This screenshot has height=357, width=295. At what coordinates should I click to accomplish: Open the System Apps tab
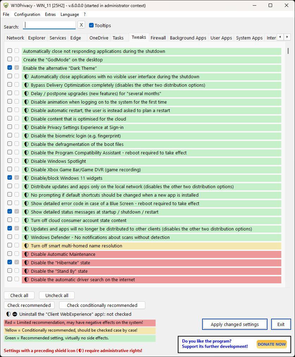(249, 38)
